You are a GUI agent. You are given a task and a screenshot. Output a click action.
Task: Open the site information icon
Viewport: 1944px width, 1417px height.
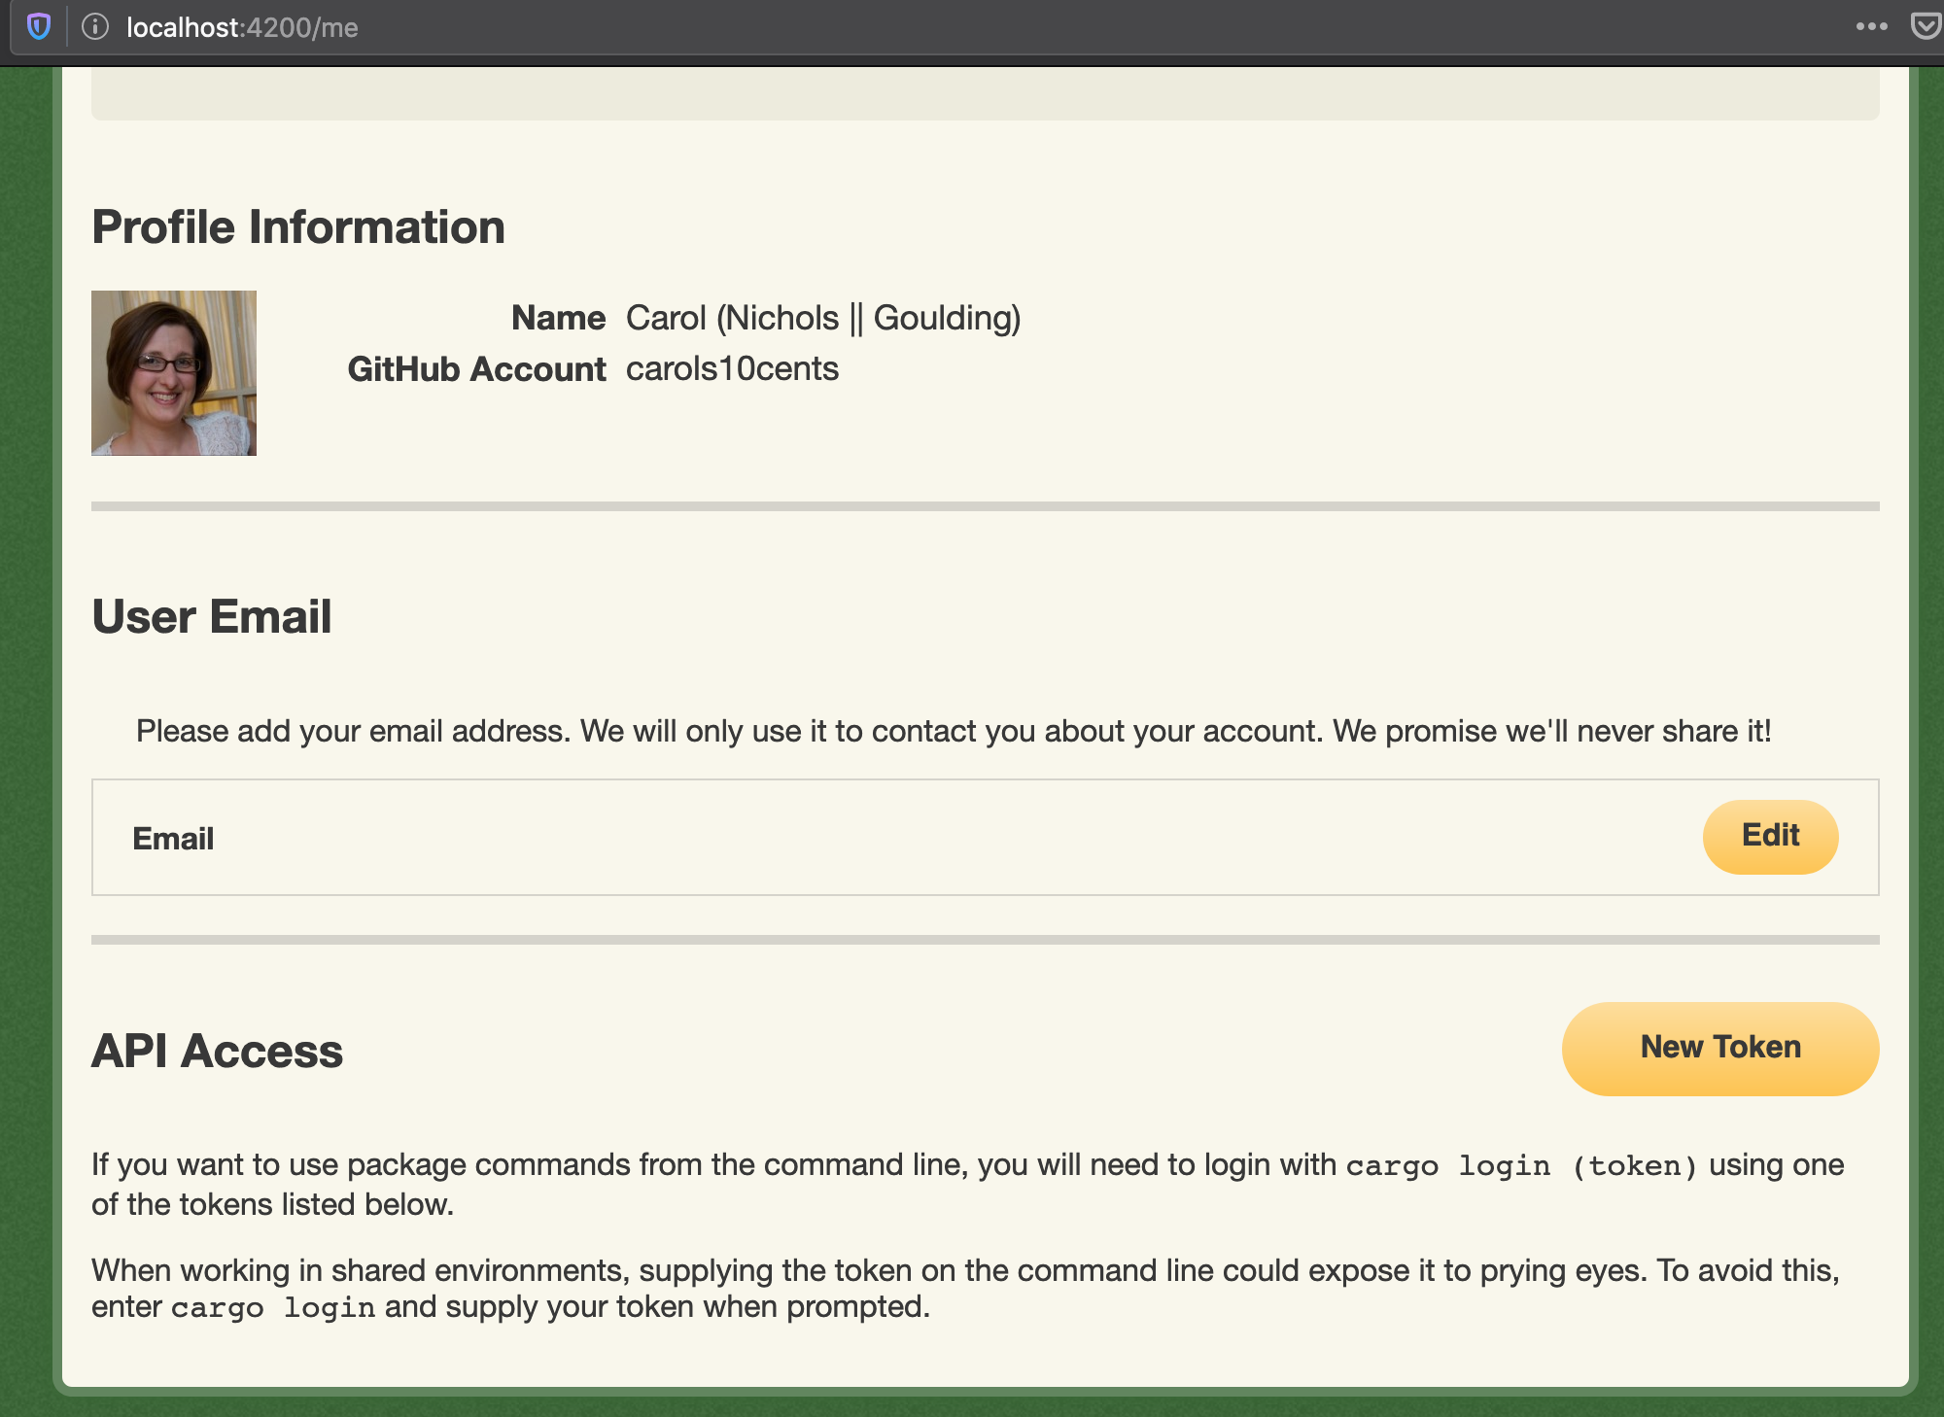click(x=95, y=26)
